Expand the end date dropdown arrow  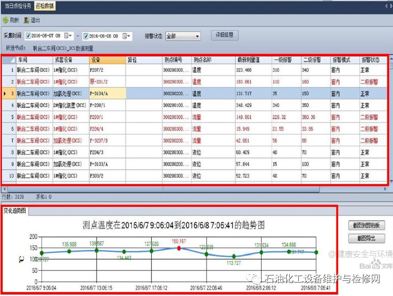click(x=129, y=36)
